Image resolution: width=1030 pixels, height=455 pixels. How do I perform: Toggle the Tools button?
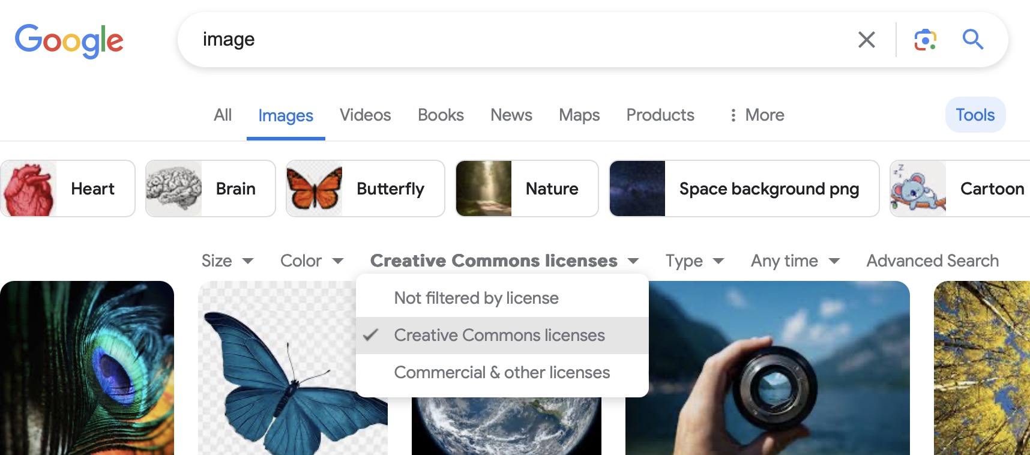pyautogui.click(x=975, y=115)
